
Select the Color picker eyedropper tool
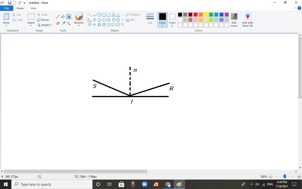63,23
